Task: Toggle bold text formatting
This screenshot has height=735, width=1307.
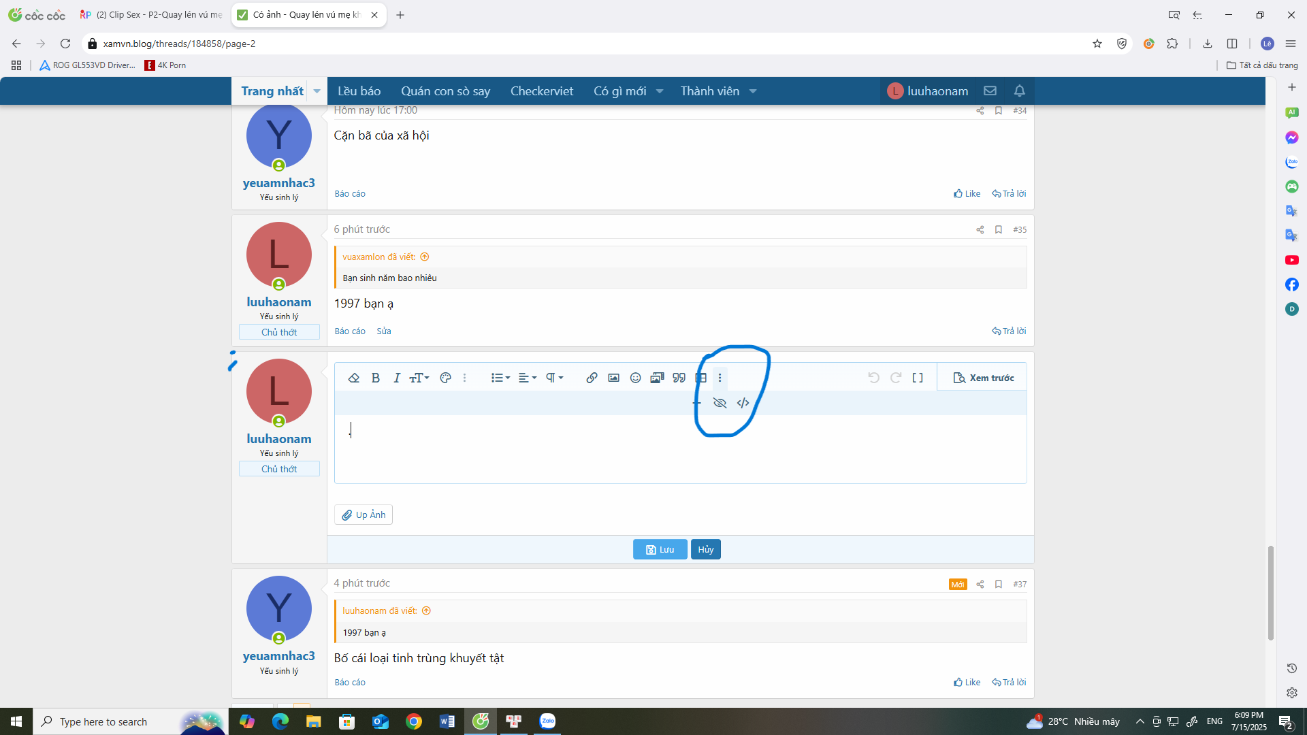Action: tap(376, 378)
